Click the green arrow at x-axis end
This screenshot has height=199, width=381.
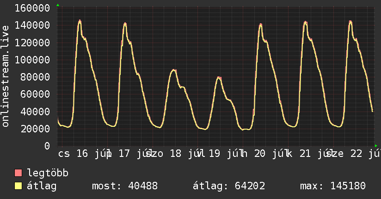(x=376, y=146)
